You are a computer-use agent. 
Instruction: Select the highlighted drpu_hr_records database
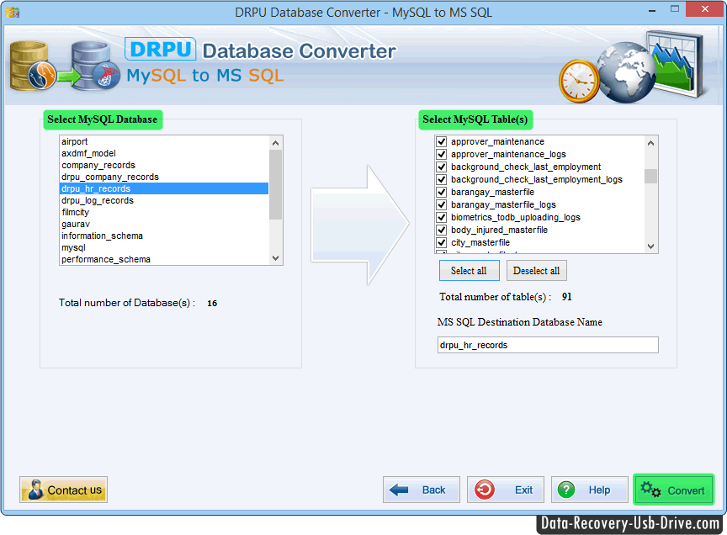click(164, 188)
